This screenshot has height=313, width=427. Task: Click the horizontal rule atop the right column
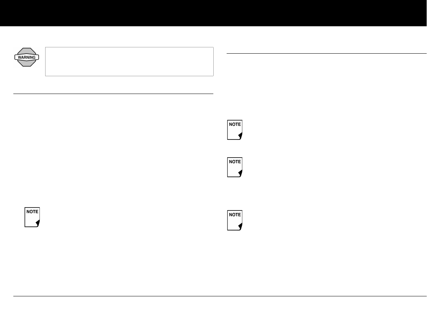326,54
